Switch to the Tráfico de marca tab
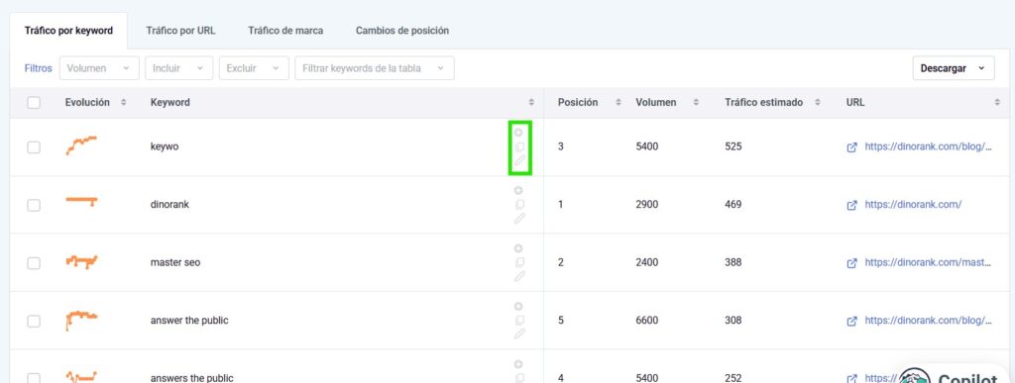 click(285, 31)
